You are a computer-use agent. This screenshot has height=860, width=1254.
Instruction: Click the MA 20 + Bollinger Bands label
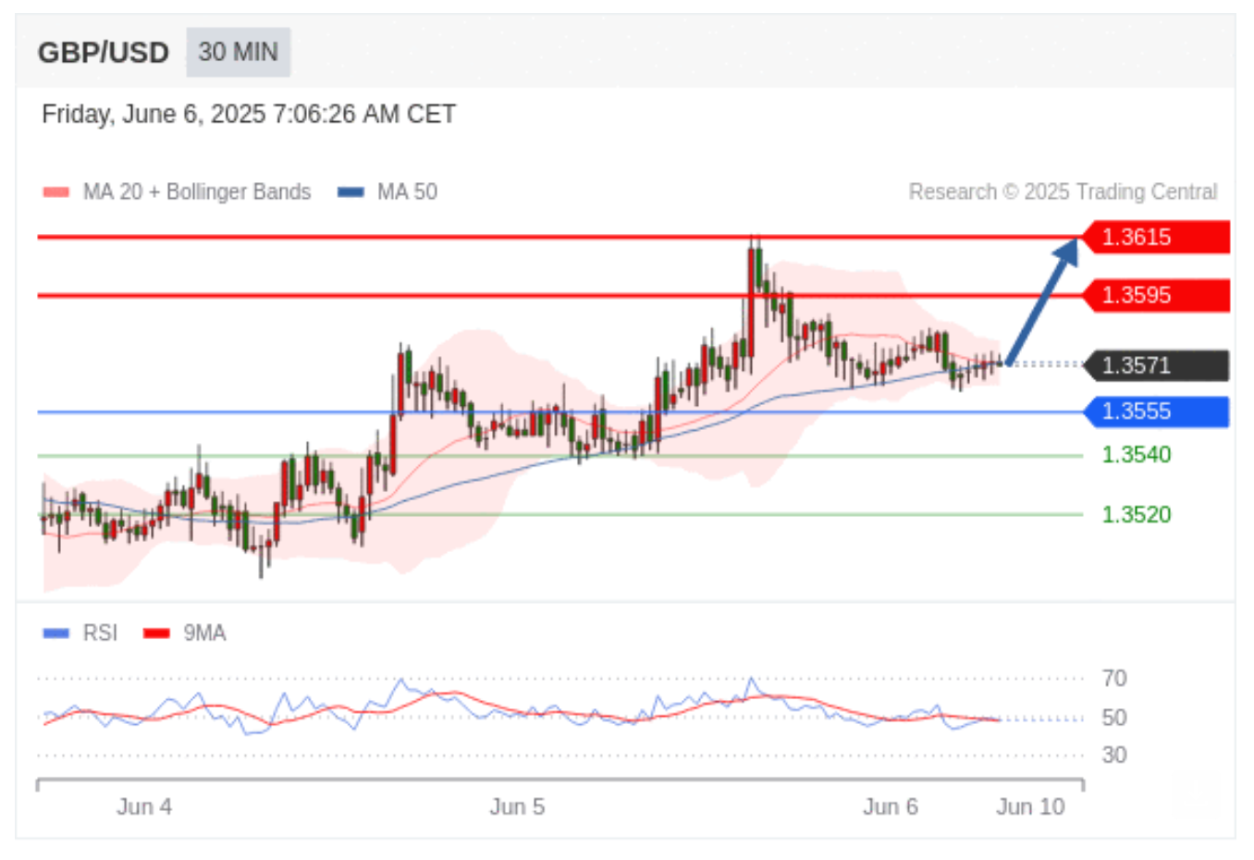(x=197, y=191)
